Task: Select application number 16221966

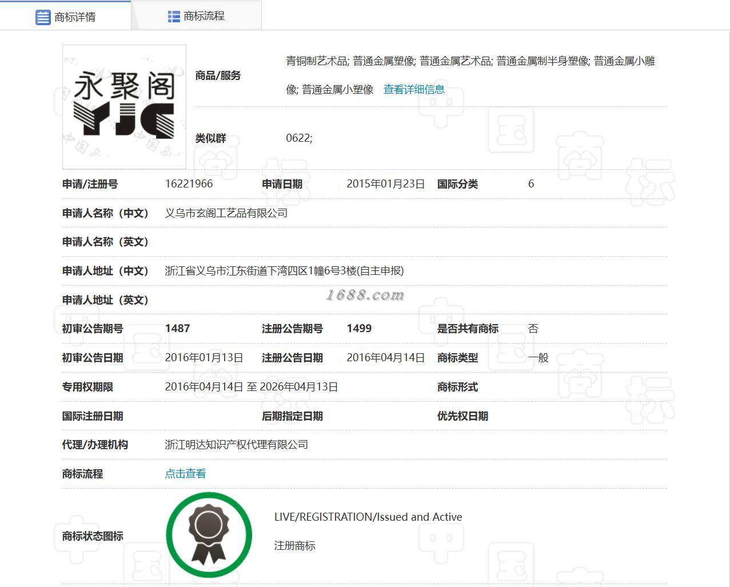Action: [x=189, y=184]
